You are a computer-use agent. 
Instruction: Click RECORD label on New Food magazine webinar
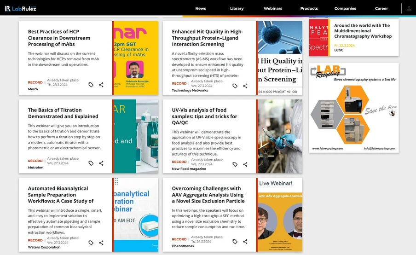(179, 162)
